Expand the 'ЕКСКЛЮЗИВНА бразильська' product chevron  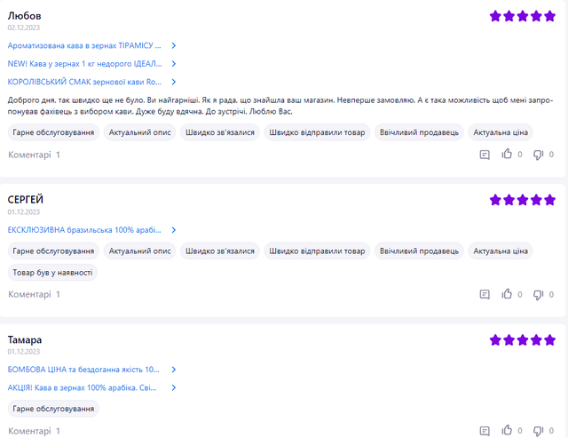(x=174, y=229)
